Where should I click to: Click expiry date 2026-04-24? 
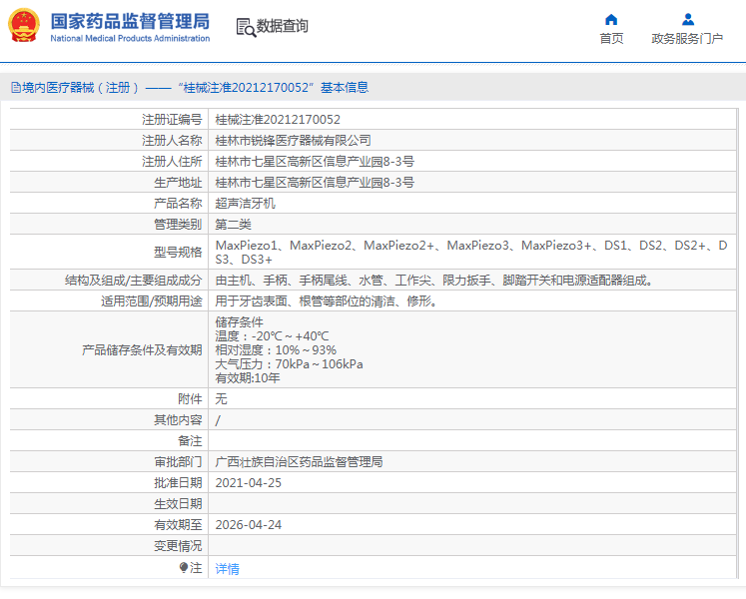pos(249,525)
